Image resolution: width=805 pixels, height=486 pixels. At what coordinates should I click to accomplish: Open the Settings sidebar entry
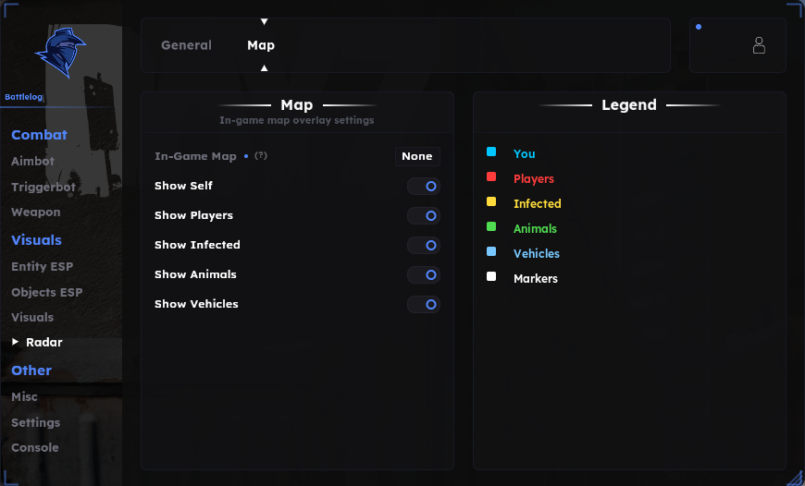click(x=36, y=422)
